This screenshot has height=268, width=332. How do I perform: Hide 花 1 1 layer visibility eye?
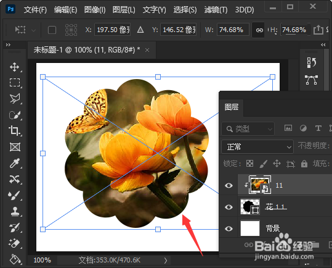coord(229,207)
